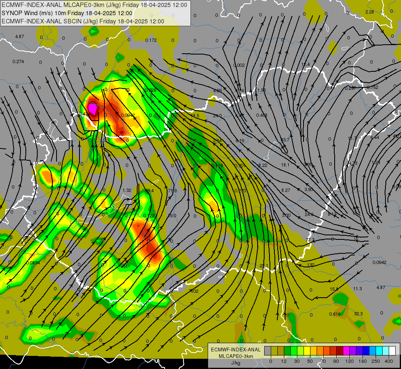401x369 pixels.
Task: Click the map value 1.32
Action: [127, 190]
